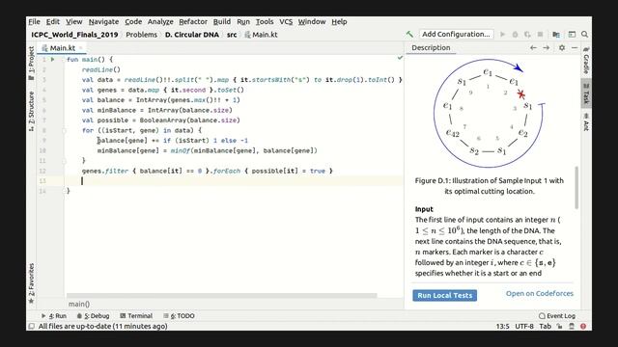Click the Problems breadcrumb

point(142,35)
